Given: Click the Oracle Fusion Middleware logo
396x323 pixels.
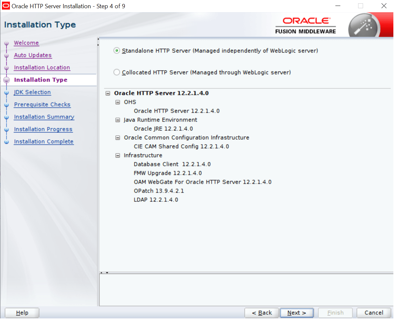Looking at the screenshot, I should tap(305, 25).
